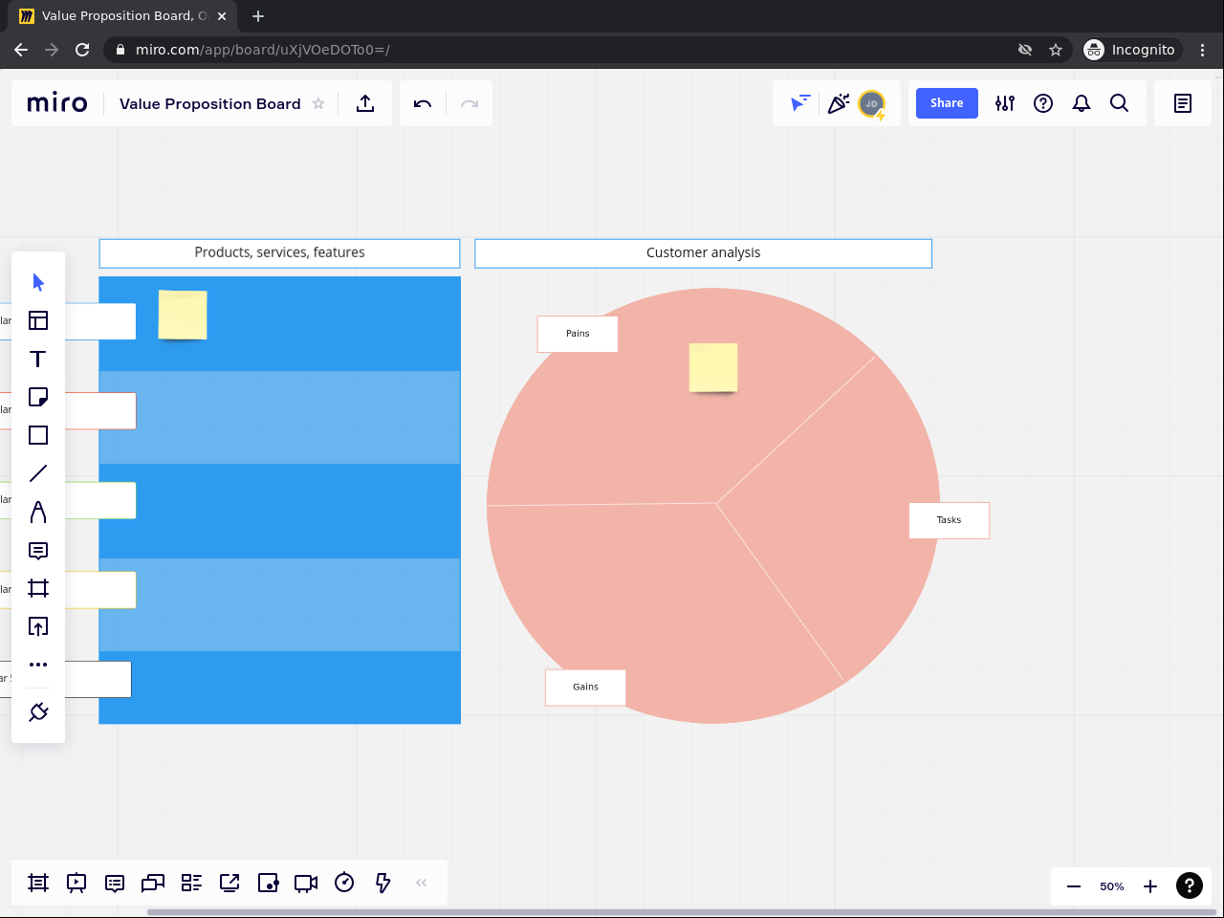The image size is (1224, 918).
Task: Zoom in with the plus button
Action: [x=1150, y=886]
